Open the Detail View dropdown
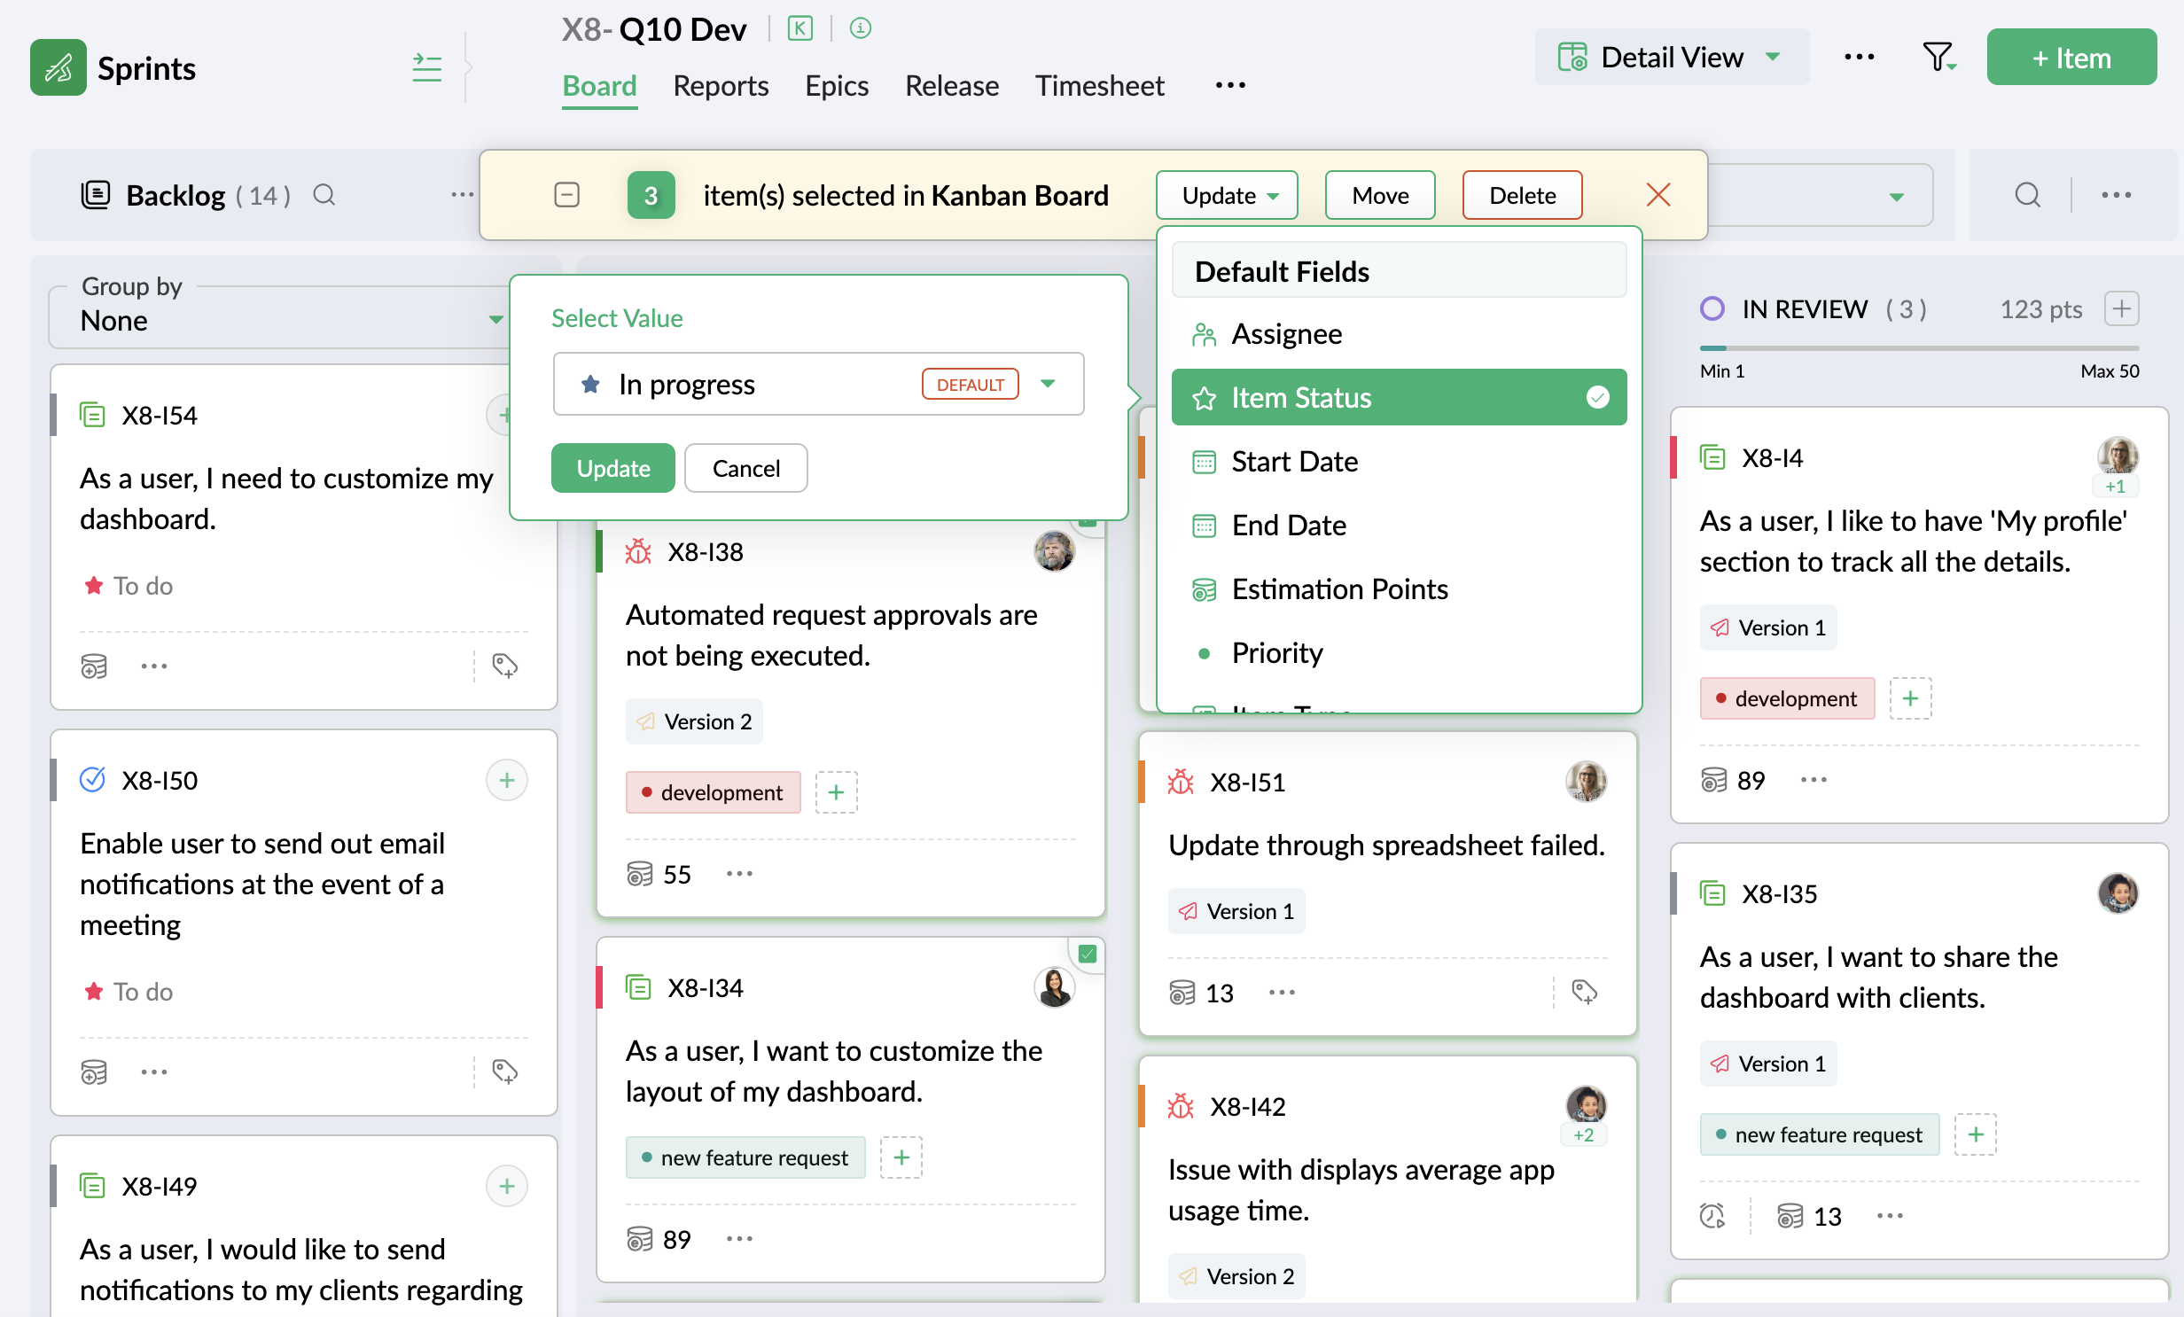The width and height of the screenshot is (2184, 1317). coord(1672,58)
